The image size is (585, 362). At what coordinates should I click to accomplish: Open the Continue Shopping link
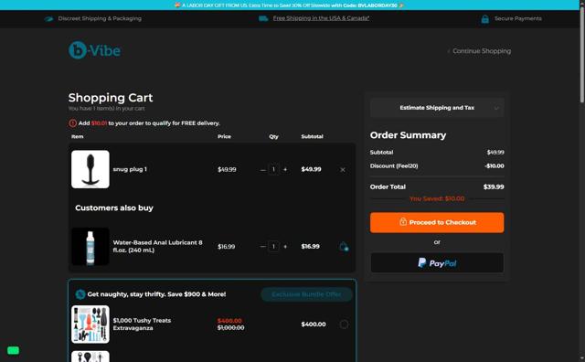point(479,51)
